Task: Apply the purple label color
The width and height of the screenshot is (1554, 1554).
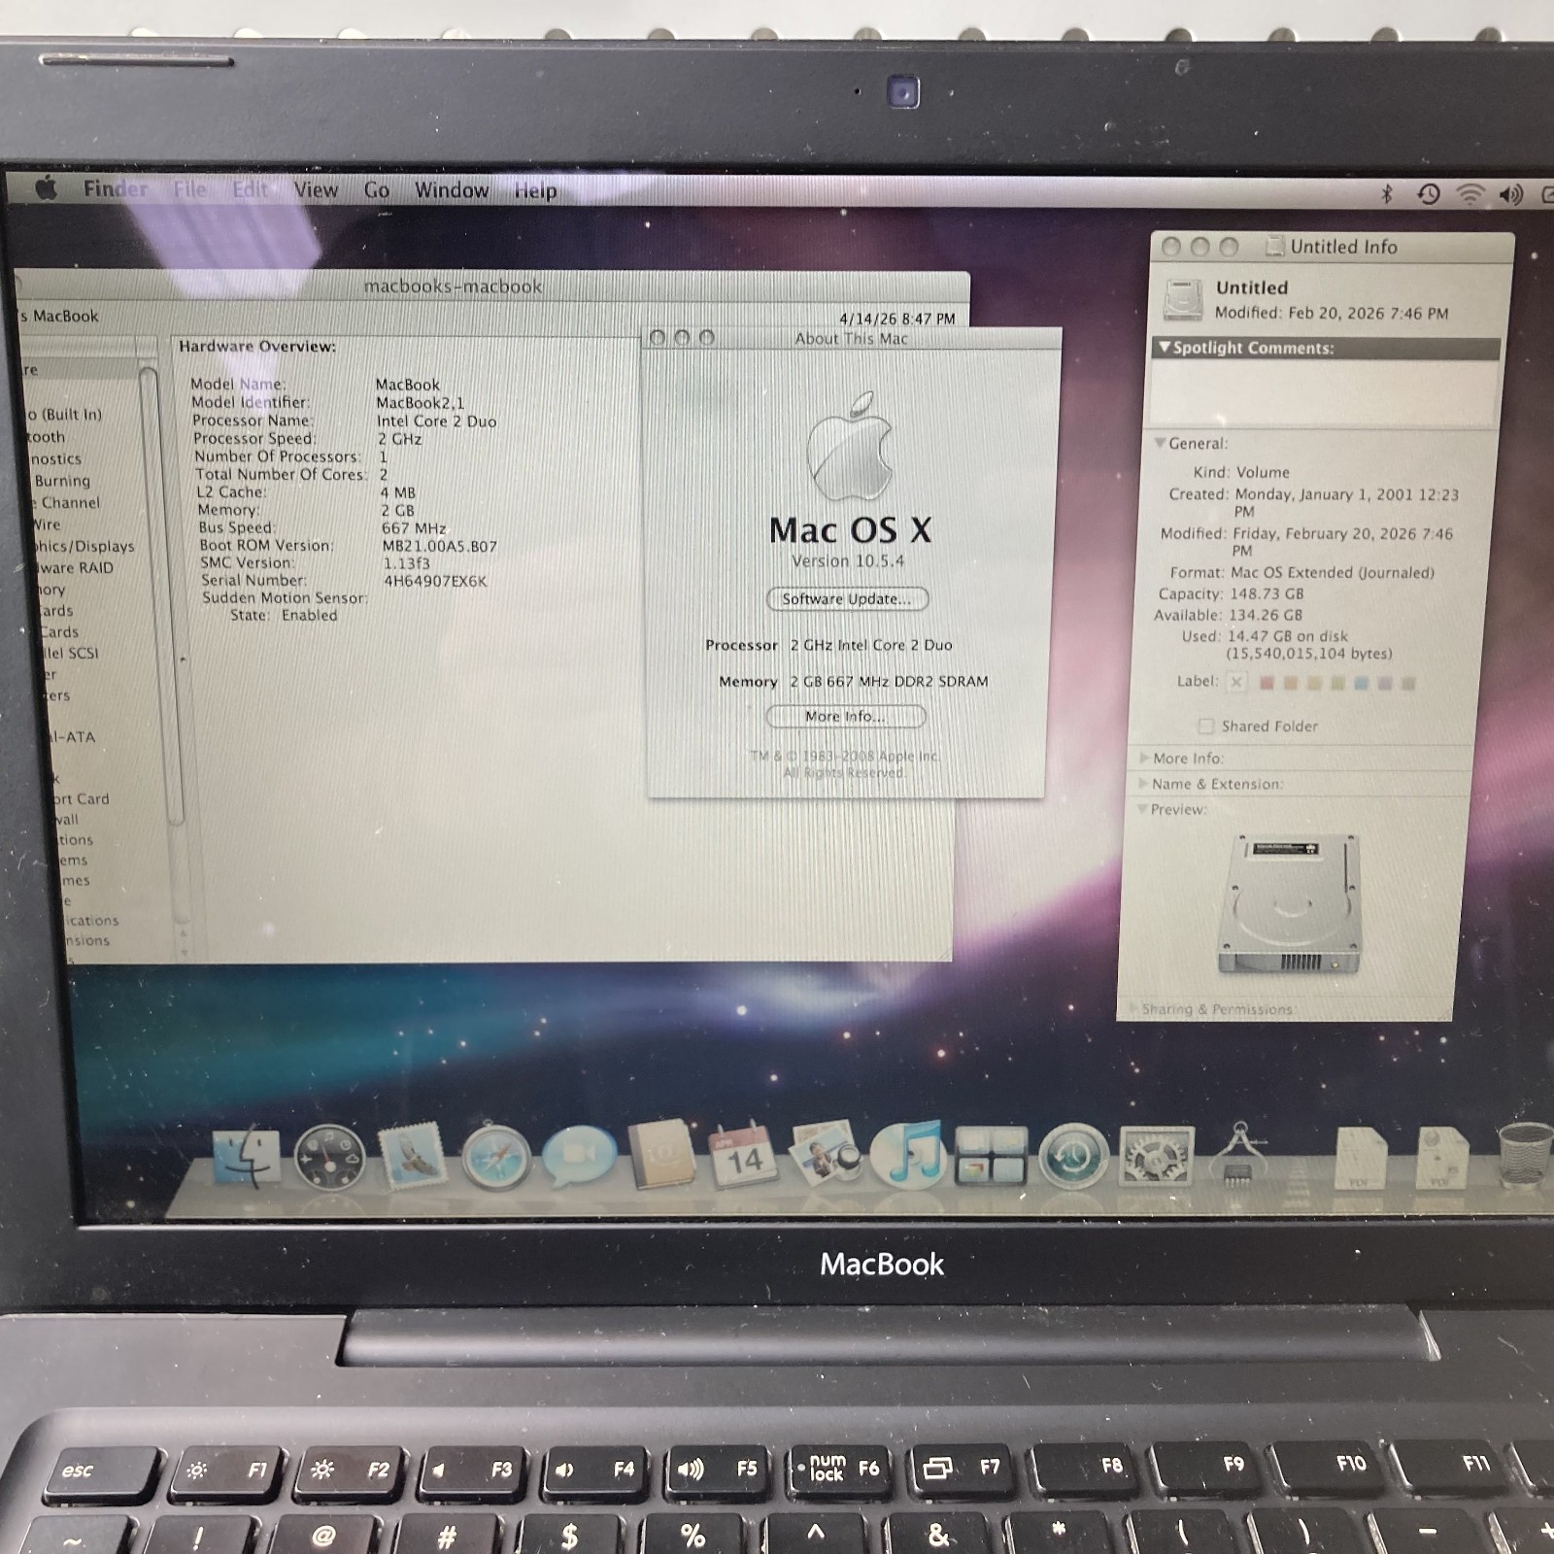Action: [x=1385, y=683]
